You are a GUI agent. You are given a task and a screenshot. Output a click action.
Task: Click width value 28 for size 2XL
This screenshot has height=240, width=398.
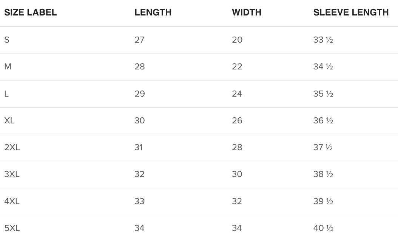[237, 147]
